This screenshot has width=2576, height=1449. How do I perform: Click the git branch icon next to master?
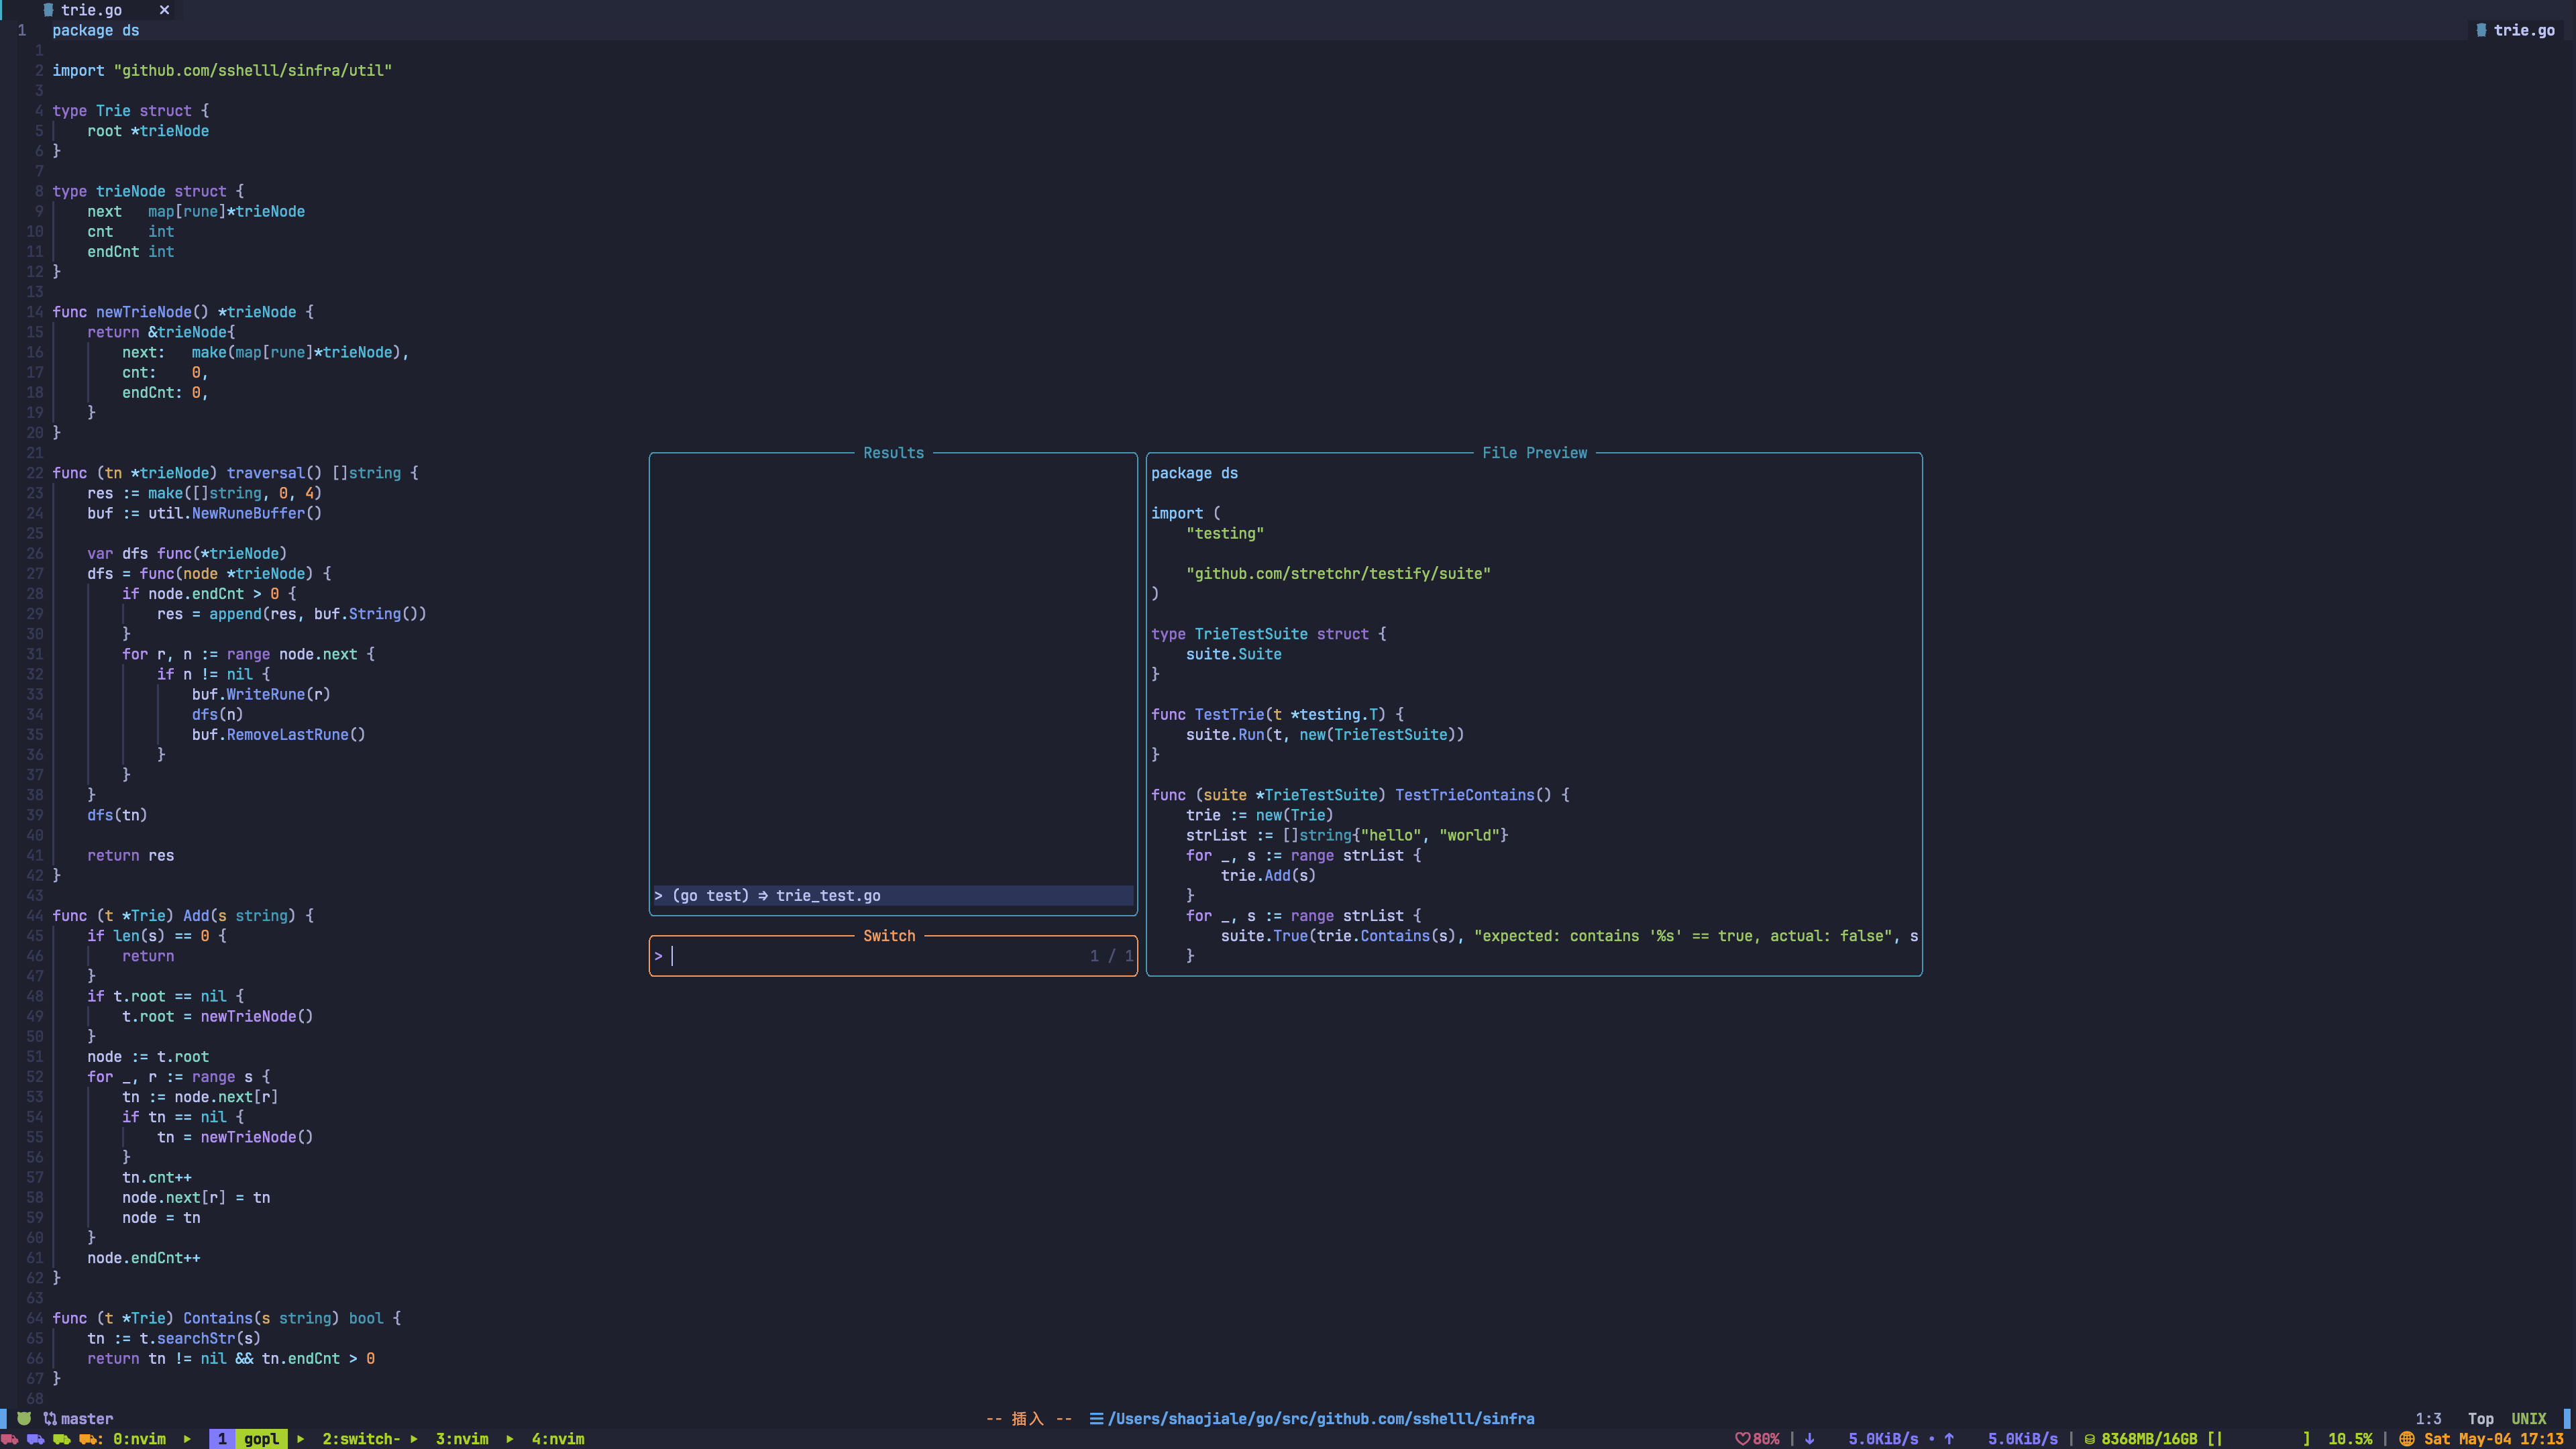point(49,1418)
